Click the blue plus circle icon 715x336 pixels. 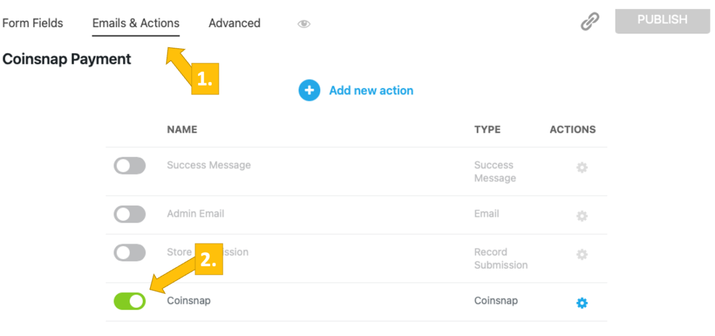pyautogui.click(x=309, y=91)
